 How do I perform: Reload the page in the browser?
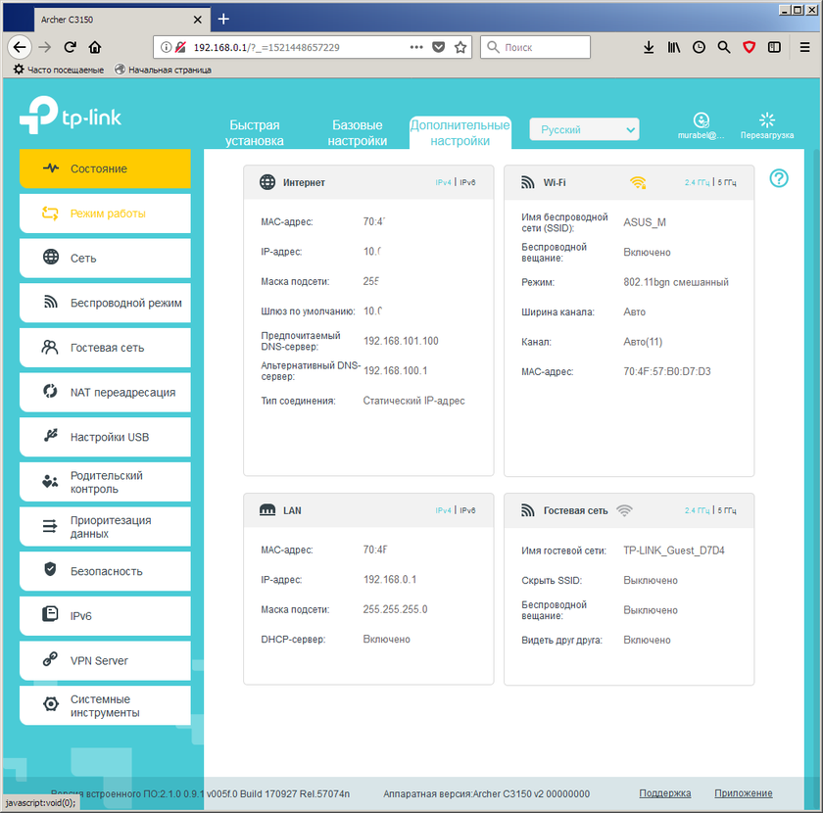(71, 47)
